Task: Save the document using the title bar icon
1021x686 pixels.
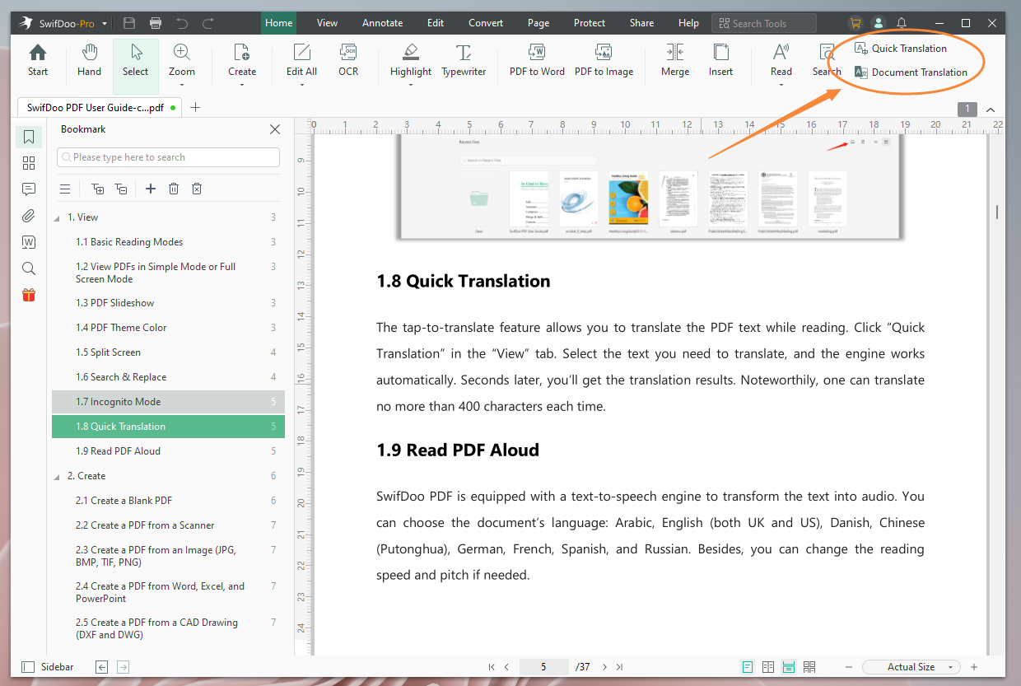Action: 129,23
